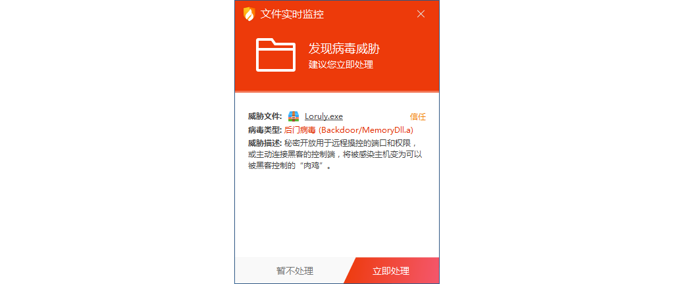Select the red 后门病毒 text

300,130
